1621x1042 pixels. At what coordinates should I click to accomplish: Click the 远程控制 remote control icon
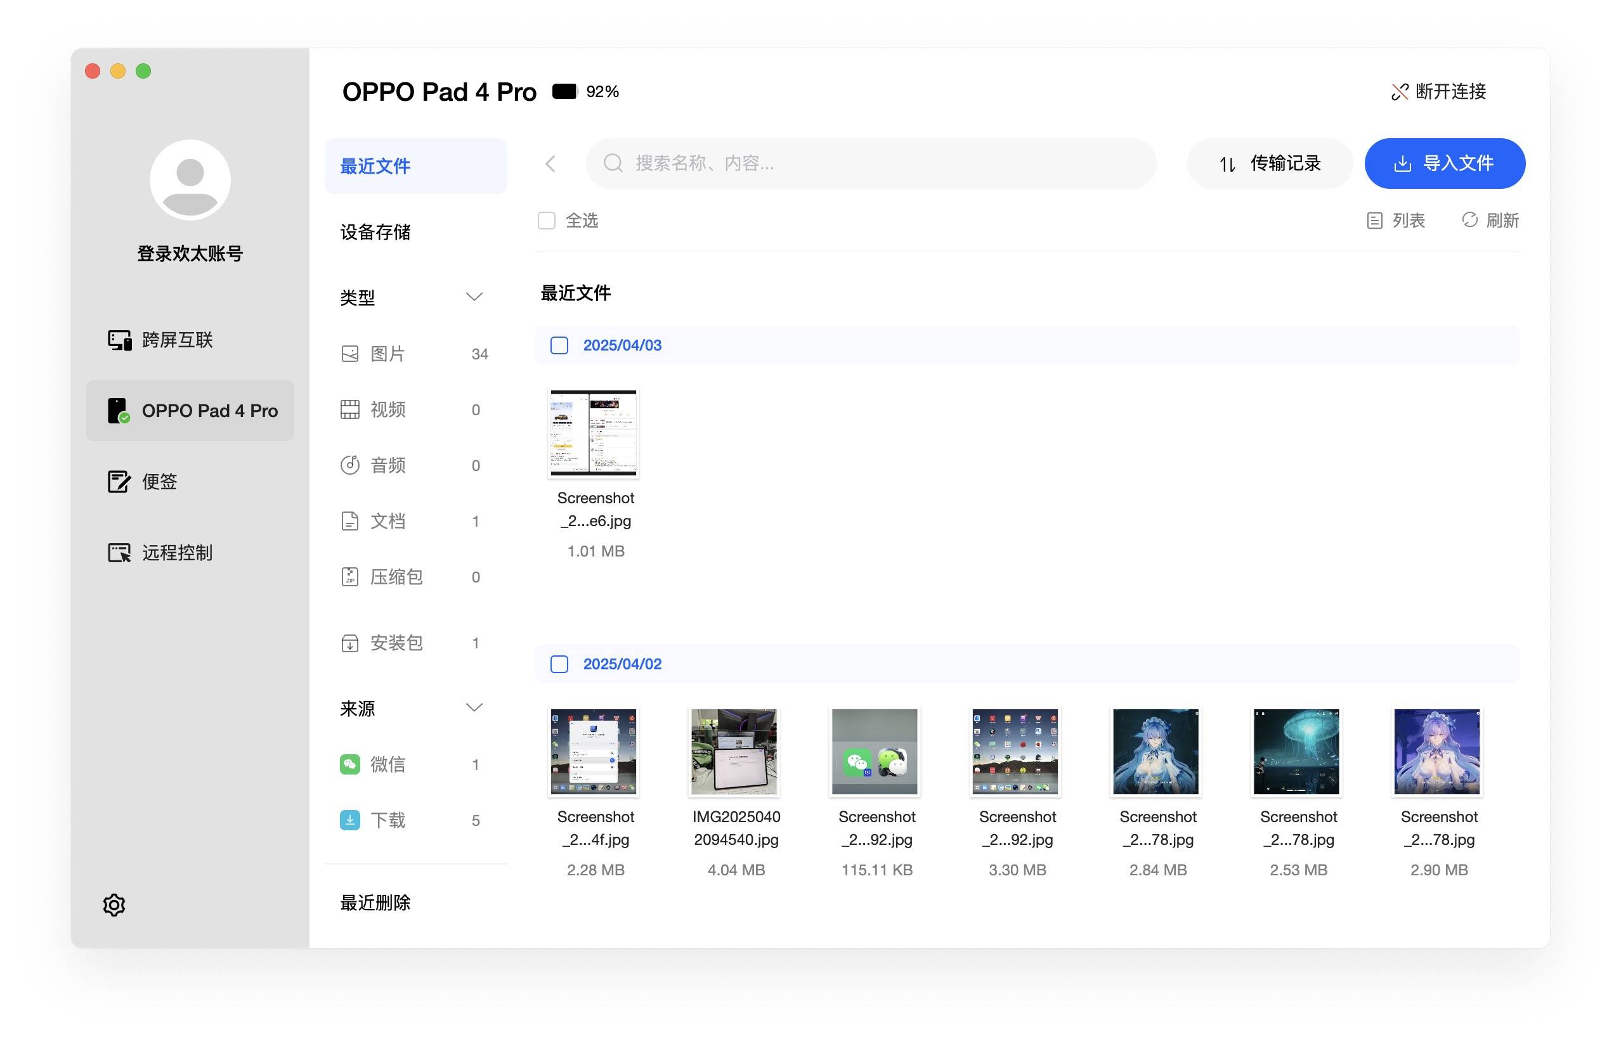[x=119, y=552]
